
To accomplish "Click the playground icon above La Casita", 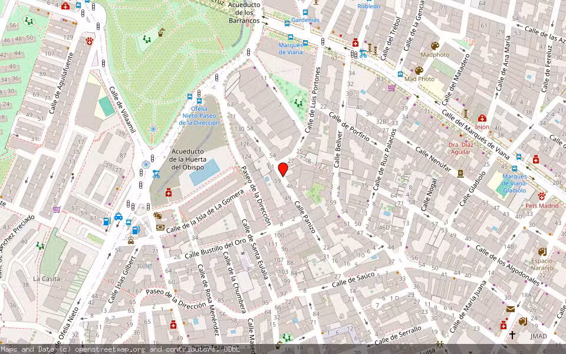I will (x=40, y=246).
